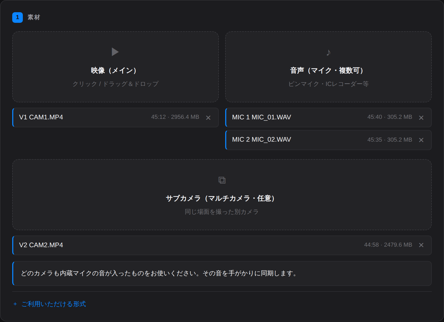
Task: Select the MIC 1 MIC_01.WAV file name
Action: point(262,117)
